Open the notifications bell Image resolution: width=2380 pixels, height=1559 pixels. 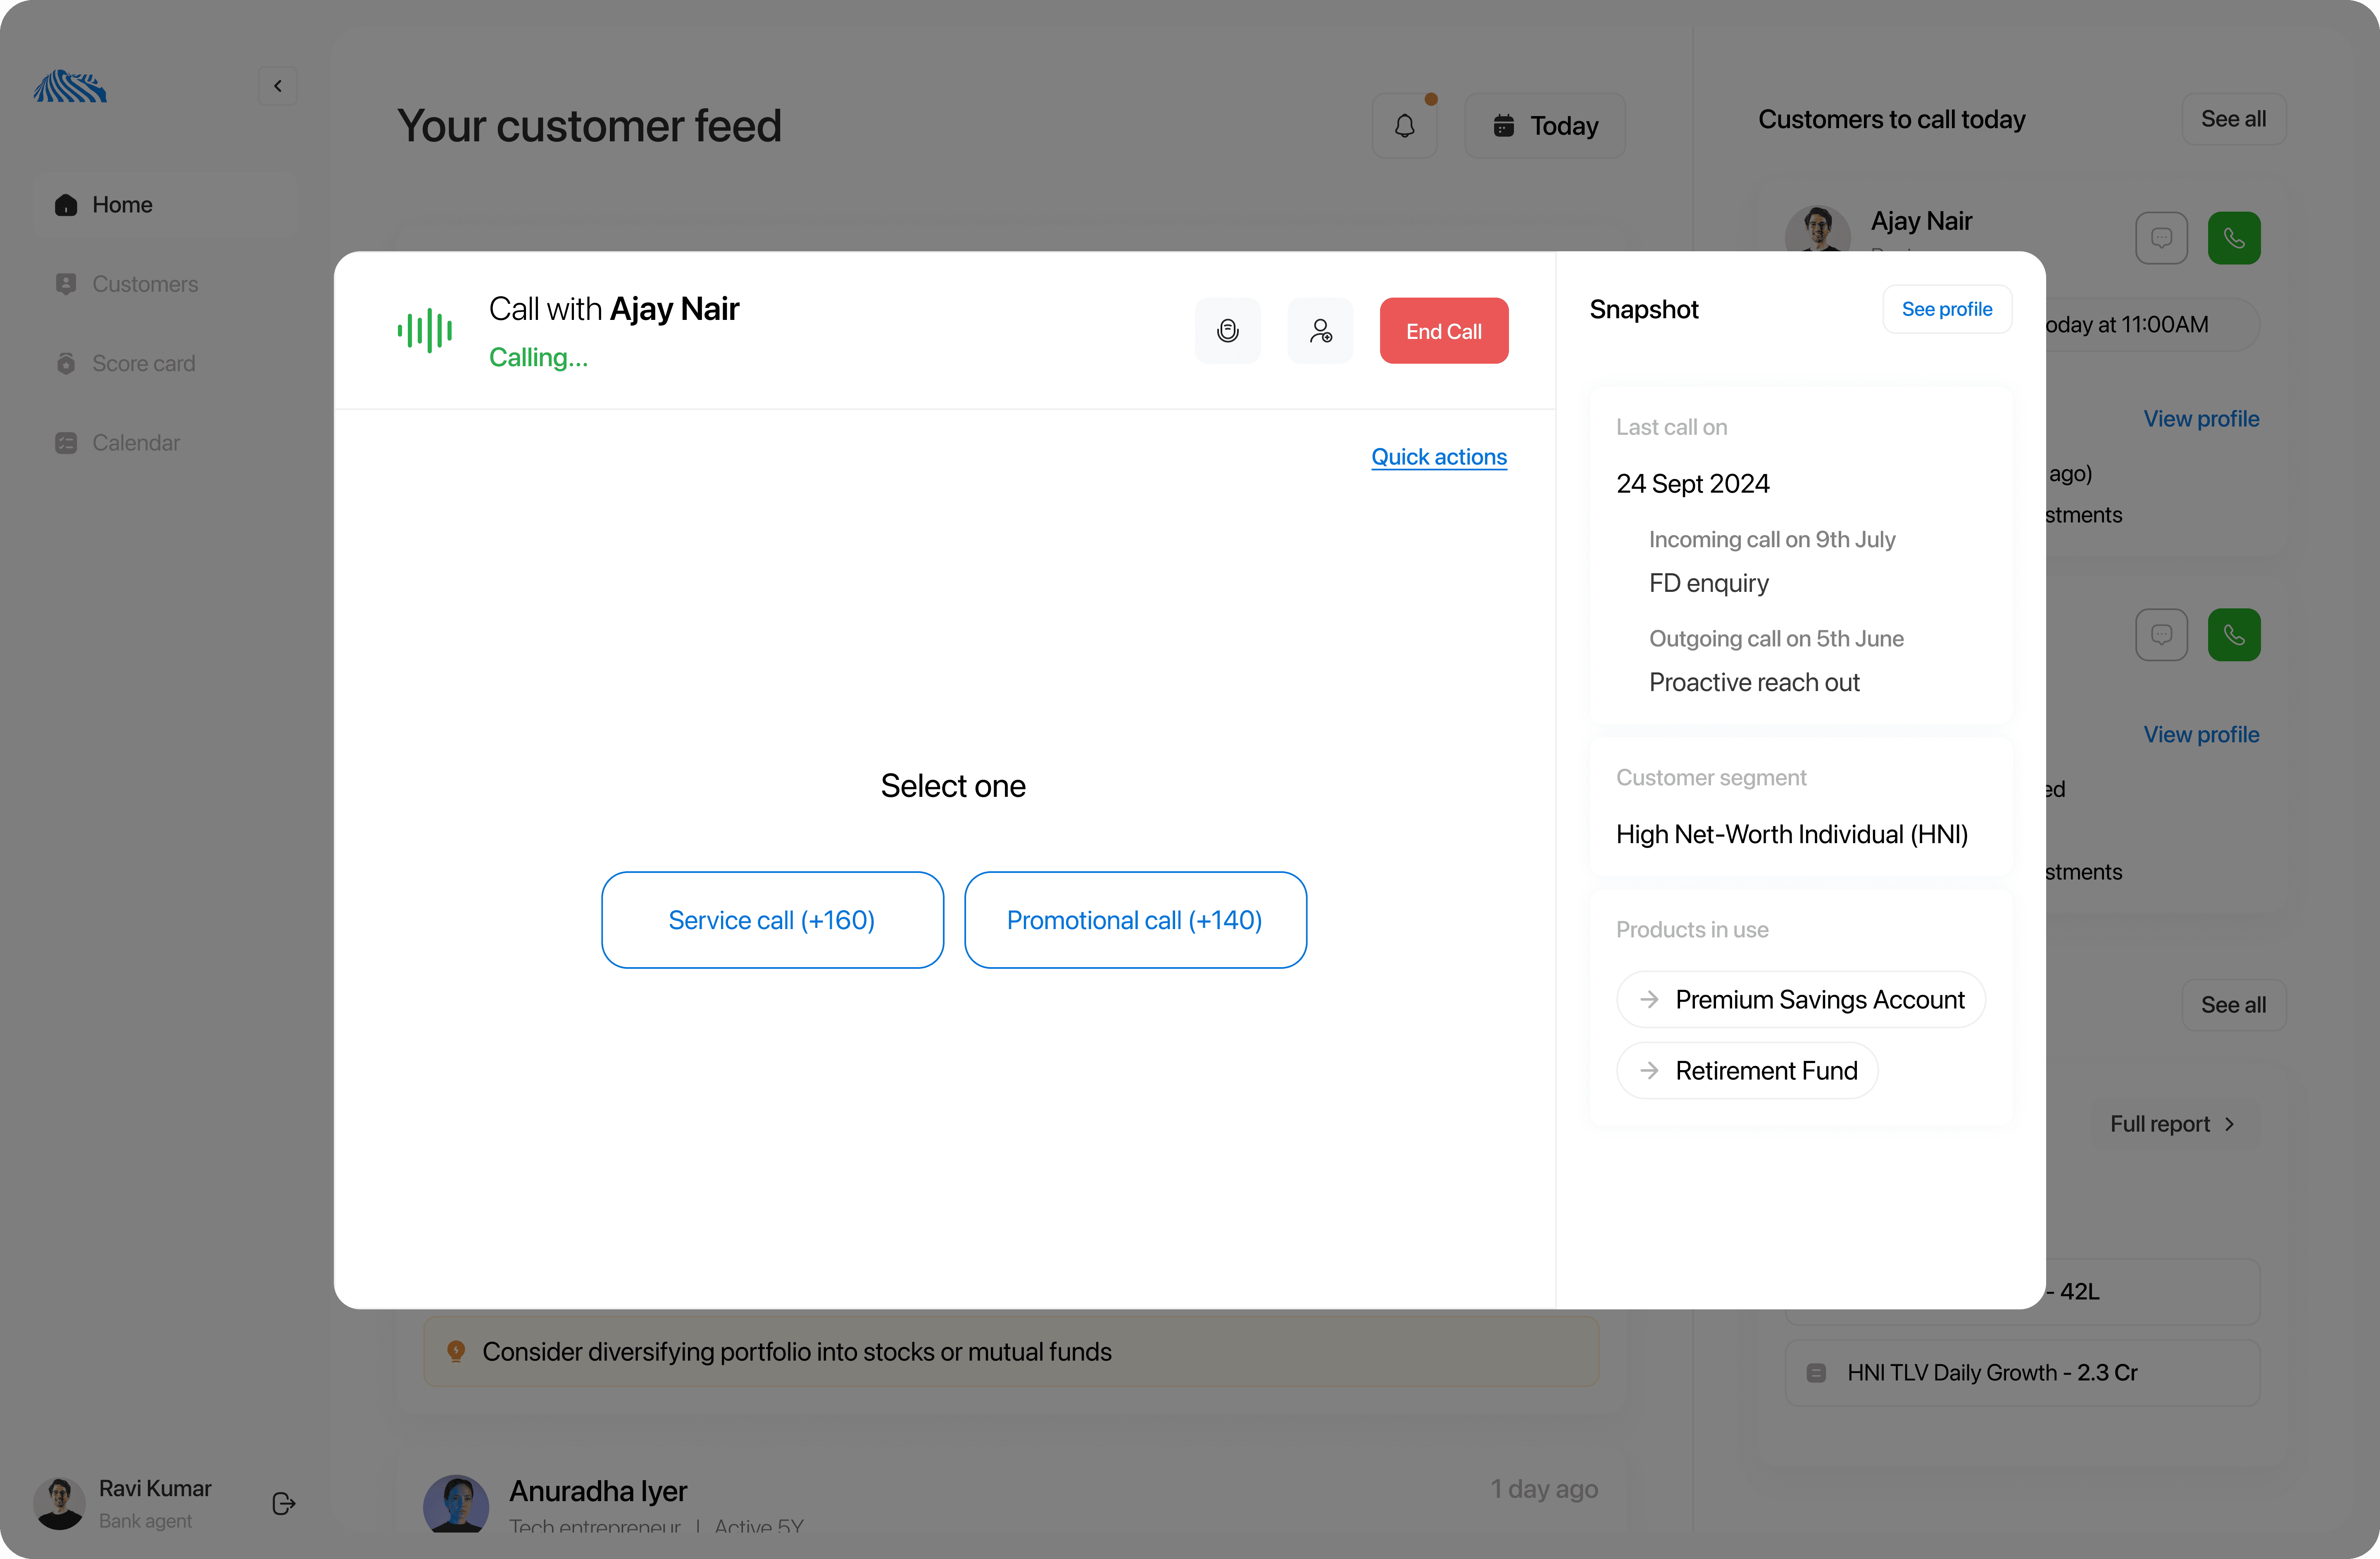(1404, 126)
